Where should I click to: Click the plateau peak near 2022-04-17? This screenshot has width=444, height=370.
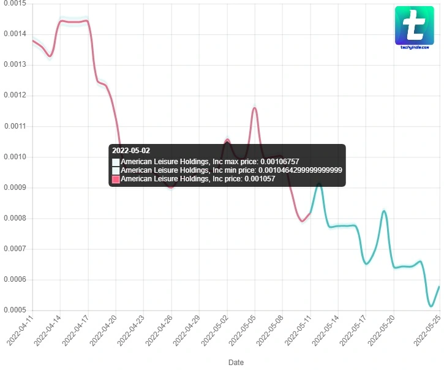86,21
